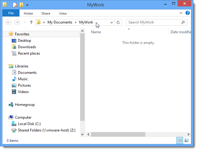Click the folder icon in address bar
This screenshot has height=151, width=198.
[x=38, y=22]
